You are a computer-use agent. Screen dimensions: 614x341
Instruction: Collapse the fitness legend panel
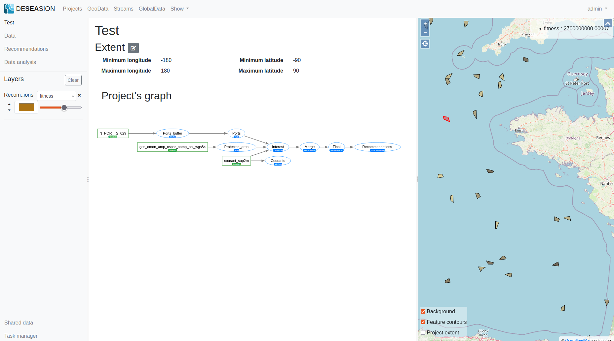coord(607,23)
